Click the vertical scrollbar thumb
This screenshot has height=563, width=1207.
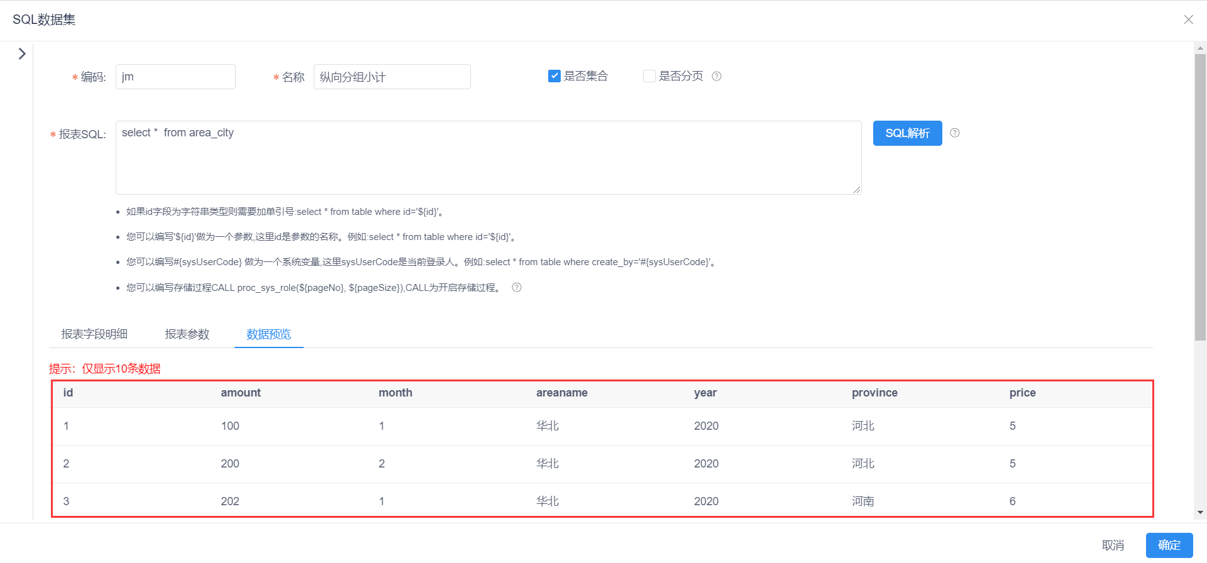1200,197
